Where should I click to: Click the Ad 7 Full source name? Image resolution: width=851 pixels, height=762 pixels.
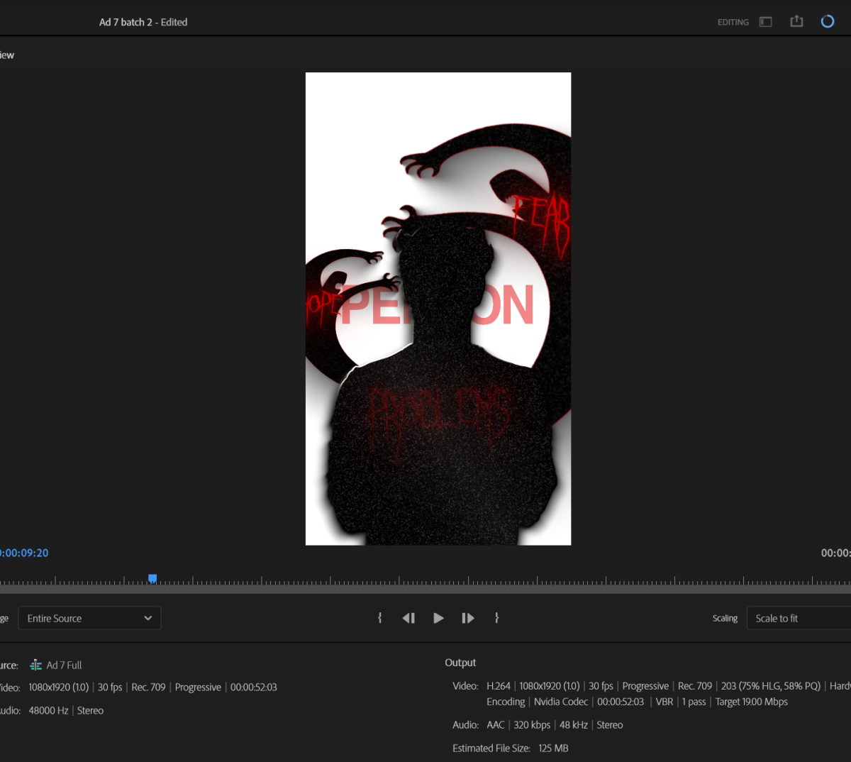coord(64,666)
